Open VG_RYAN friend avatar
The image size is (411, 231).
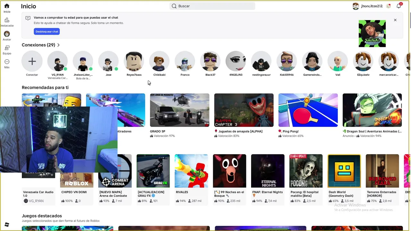point(57,61)
